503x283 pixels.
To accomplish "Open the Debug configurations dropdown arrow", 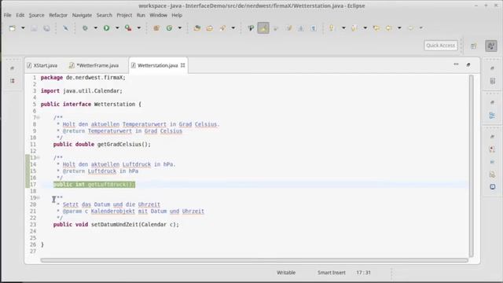I will click(96, 28).
